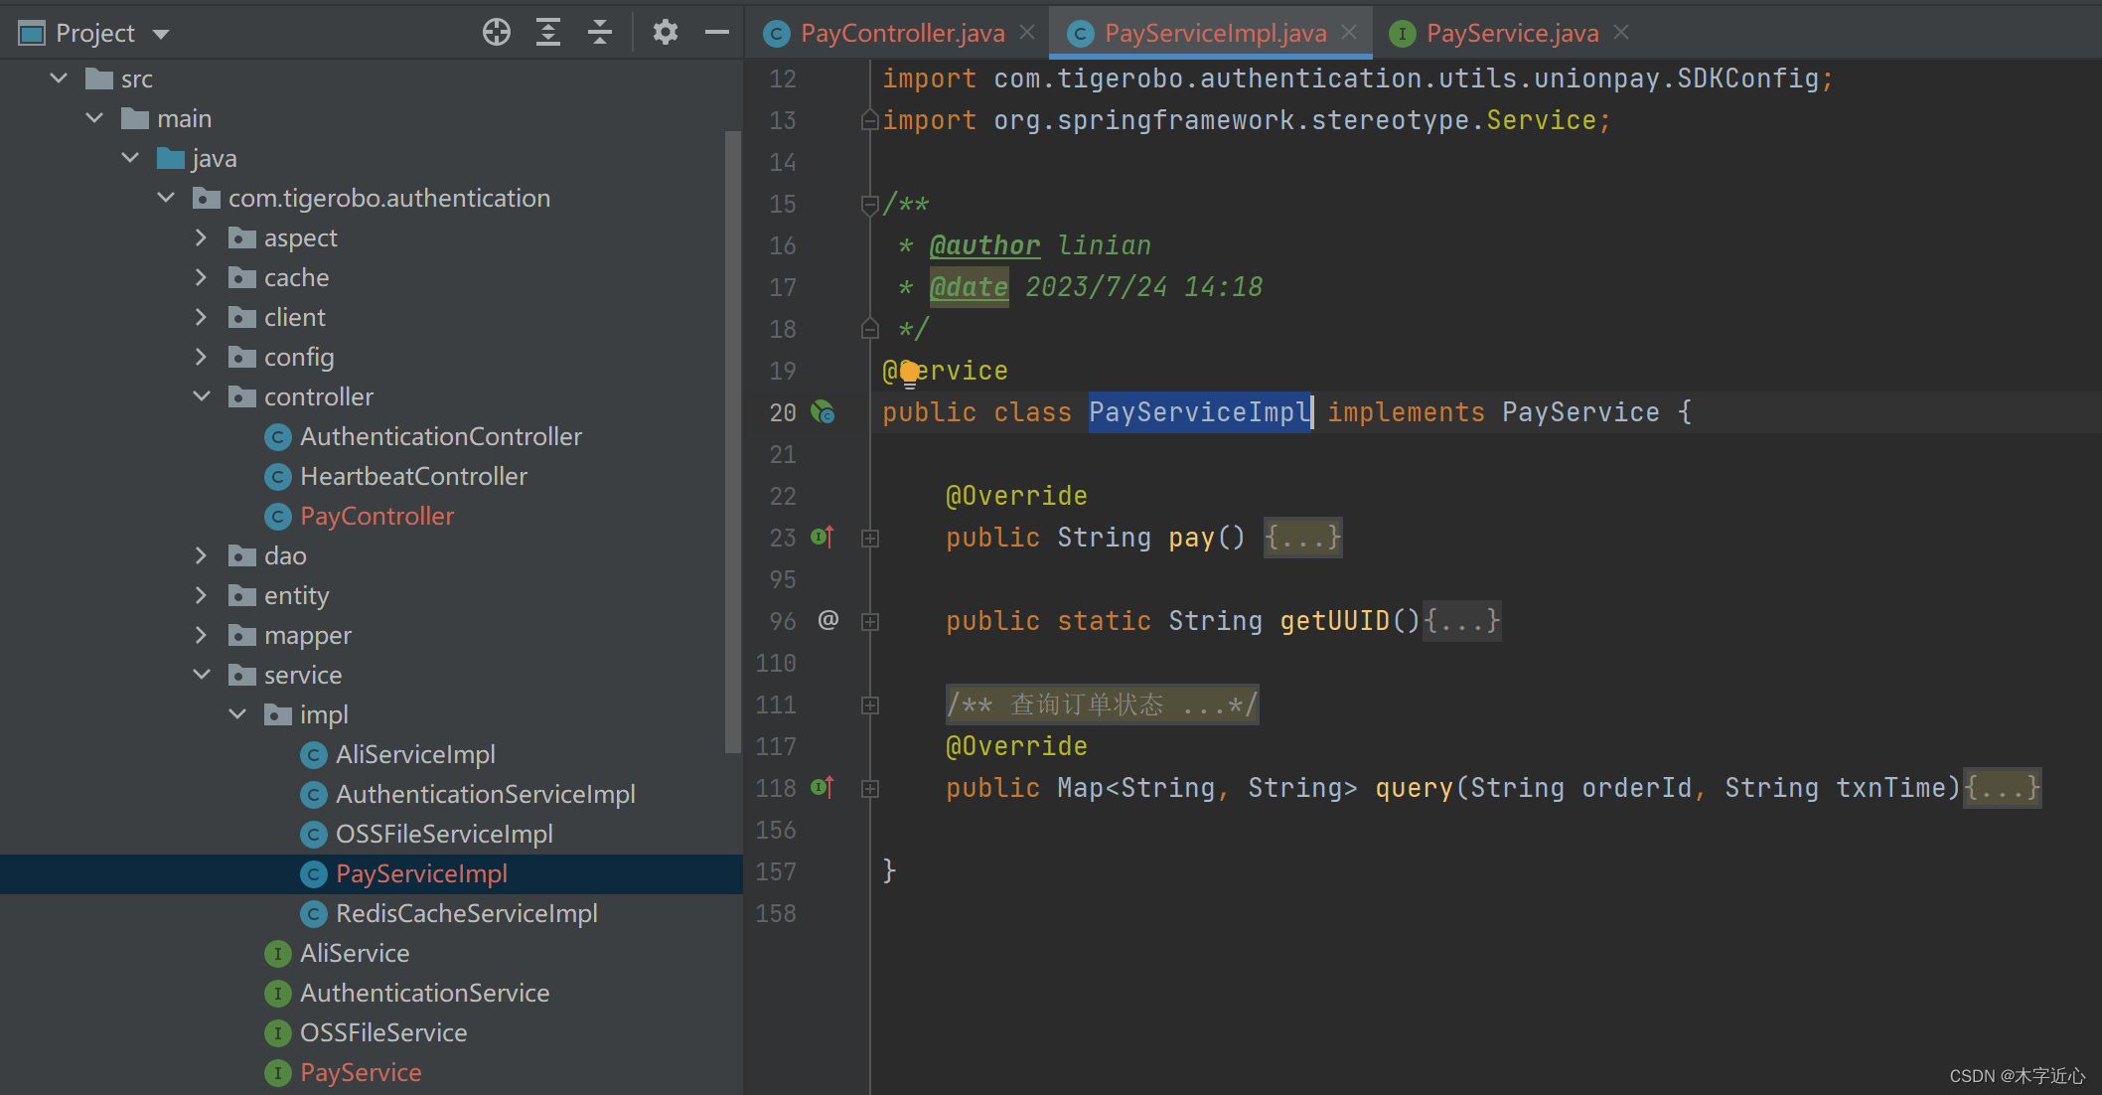Viewport: 2102px width, 1095px height.
Task: Unfold the getUUID() method via gutter plus
Action: [x=870, y=622]
